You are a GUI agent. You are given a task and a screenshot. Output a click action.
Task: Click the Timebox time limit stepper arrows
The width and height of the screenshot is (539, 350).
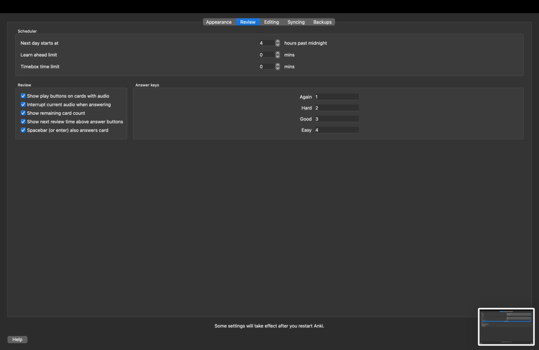pos(277,67)
